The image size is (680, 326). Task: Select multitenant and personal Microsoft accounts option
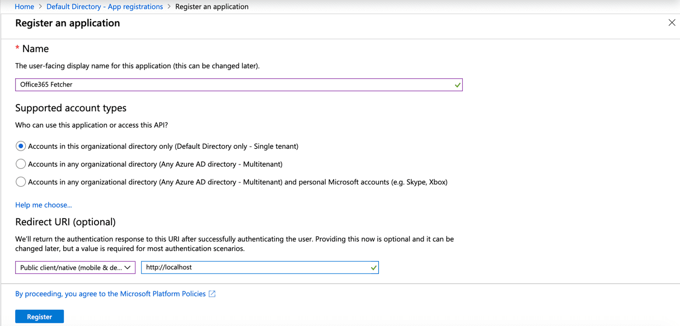pyautogui.click(x=20, y=182)
